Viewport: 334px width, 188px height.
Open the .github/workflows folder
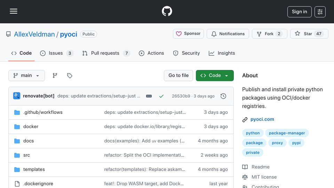tap(43, 112)
